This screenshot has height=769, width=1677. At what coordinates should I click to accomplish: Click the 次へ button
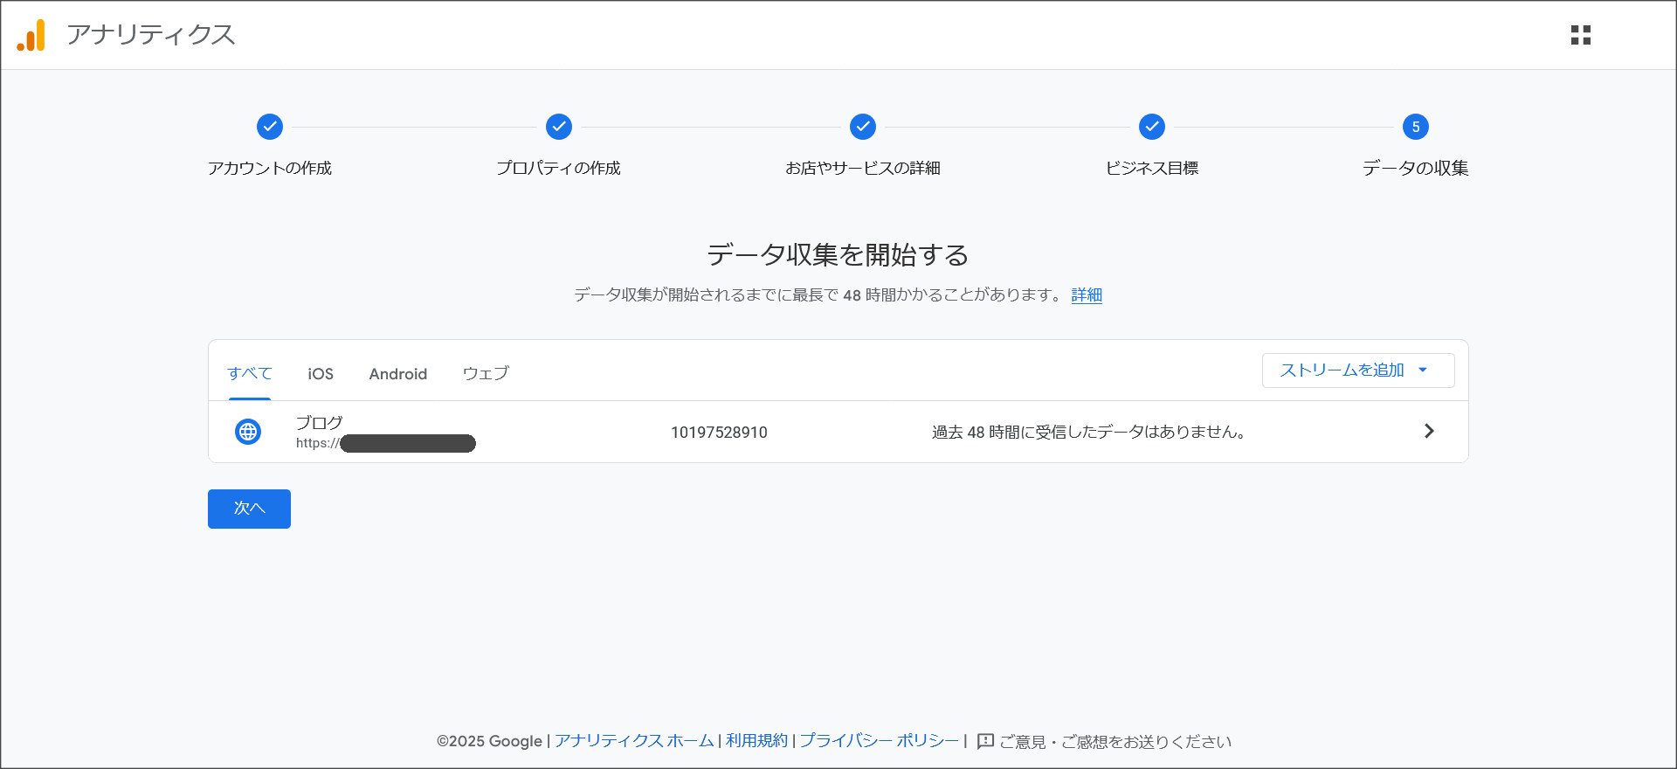click(249, 509)
